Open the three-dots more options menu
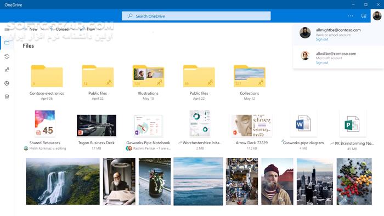The width and height of the screenshot is (384, 216). pyautogui.click(x=351, y=16)
